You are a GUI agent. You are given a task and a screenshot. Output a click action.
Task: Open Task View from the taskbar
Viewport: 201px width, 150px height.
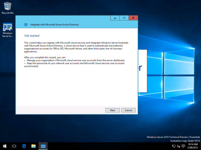tap(14, 146)
